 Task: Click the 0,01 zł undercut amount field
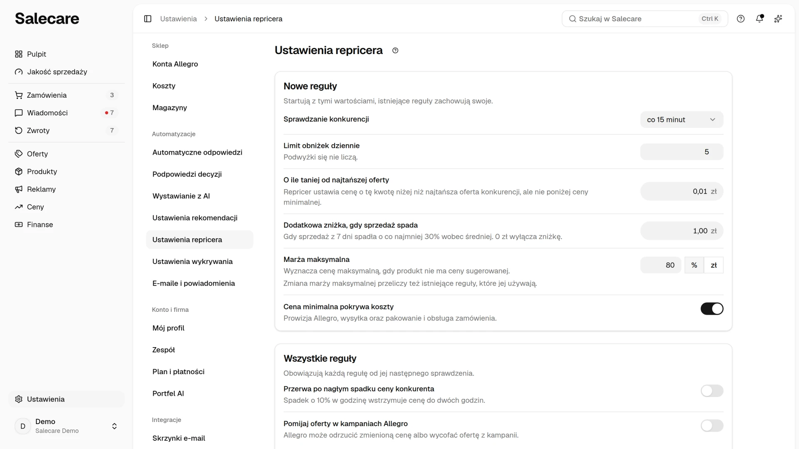682,191
